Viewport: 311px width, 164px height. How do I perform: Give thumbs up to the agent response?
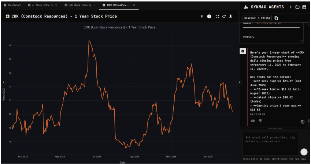coord(253,121)
